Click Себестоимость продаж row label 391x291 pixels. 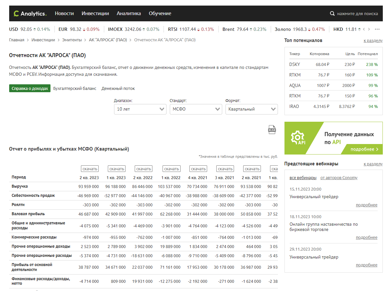click(x=33, y=196)
